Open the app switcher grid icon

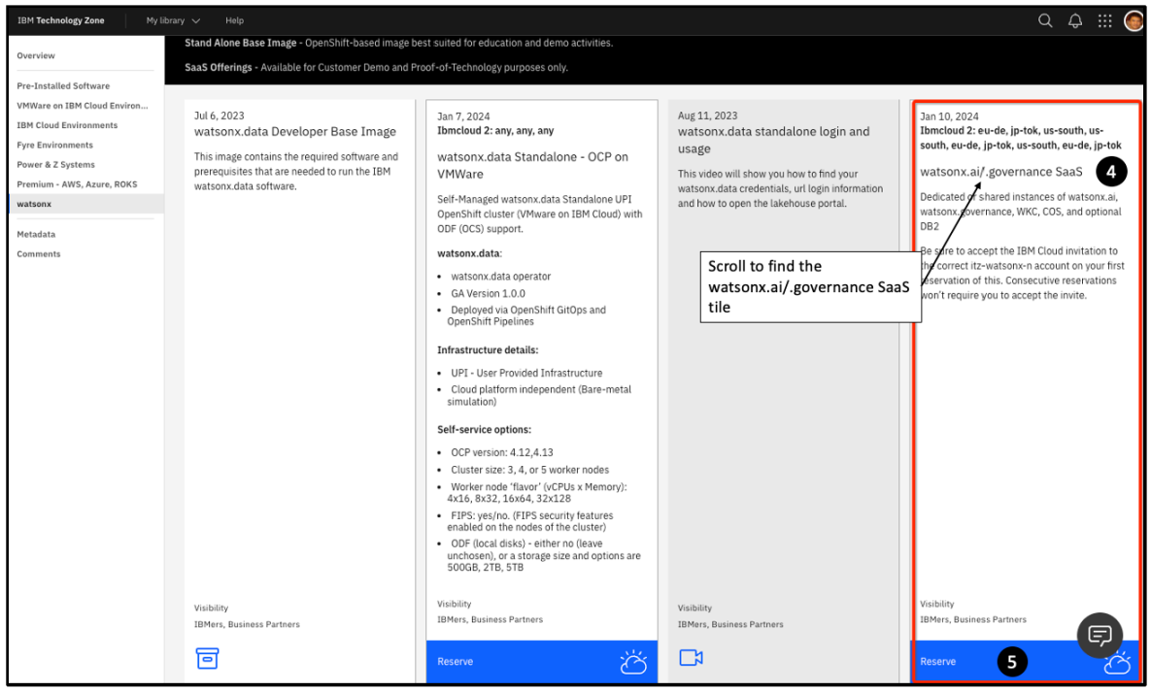click(1104, 20)
